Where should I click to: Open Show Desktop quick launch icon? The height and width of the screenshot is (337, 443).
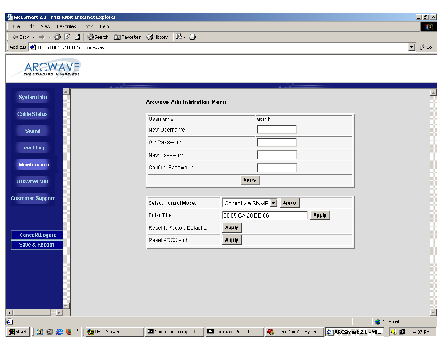click(x=40, y=332)
